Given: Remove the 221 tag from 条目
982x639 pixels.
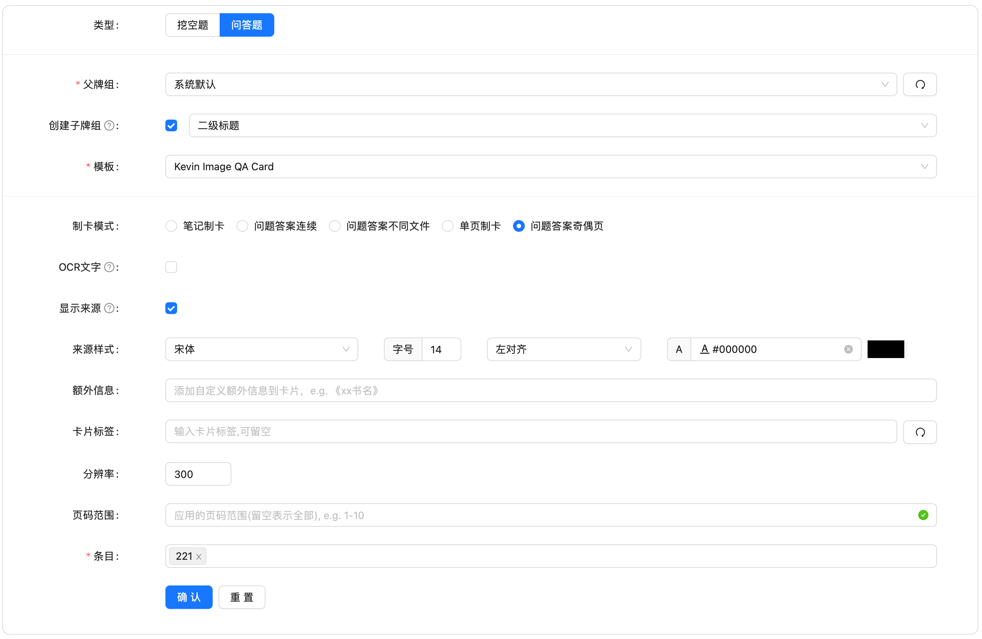Looking at the screenshot, I should click(x=199, y=557).
